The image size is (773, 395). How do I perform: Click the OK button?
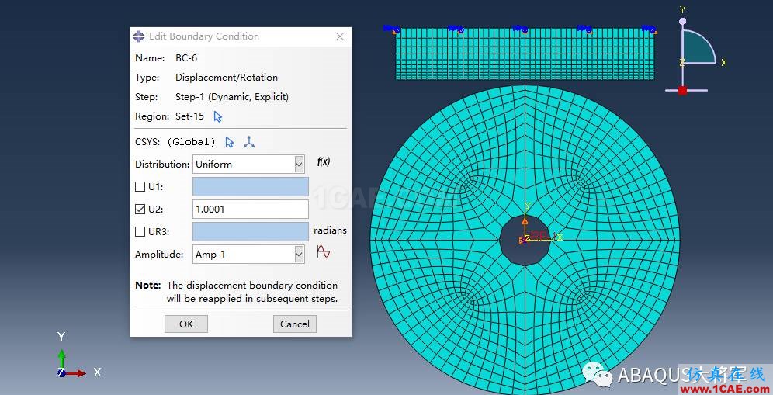[x=186, y=324]
